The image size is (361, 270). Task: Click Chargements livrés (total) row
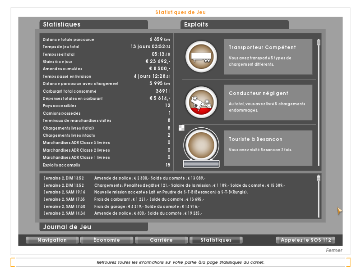pyautogui.click(x=106, y=128)
